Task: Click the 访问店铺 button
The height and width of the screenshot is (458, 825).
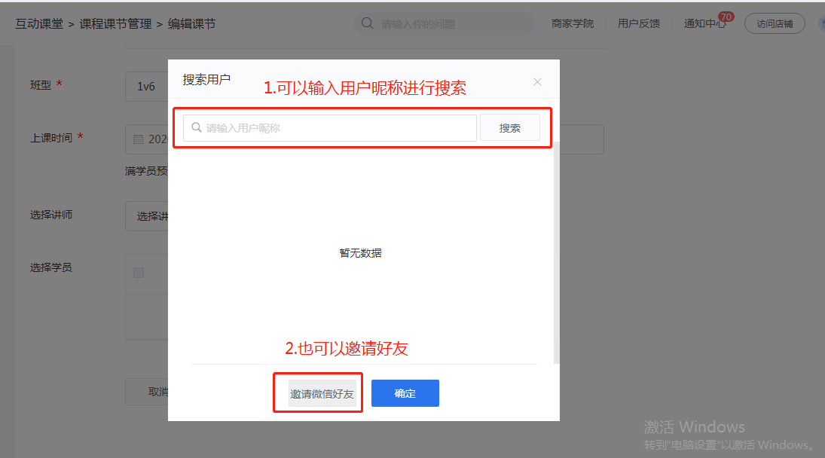Action: coord(775,23)
